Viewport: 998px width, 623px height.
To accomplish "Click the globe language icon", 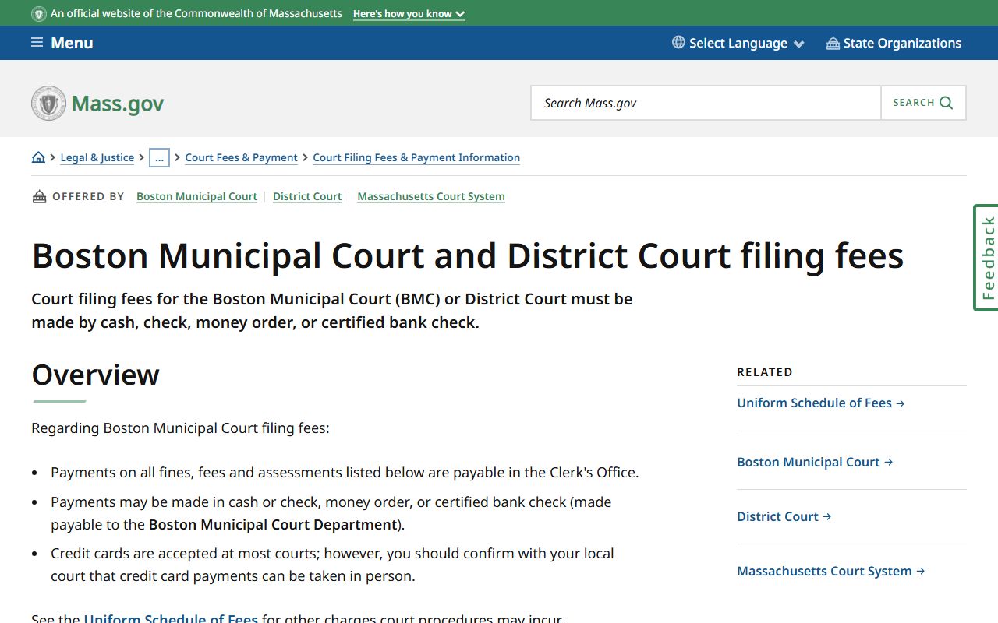I will pos(678,43).
